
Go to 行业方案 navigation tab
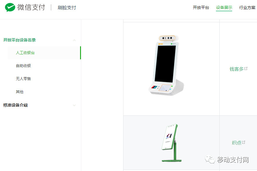tap(247, 8)
